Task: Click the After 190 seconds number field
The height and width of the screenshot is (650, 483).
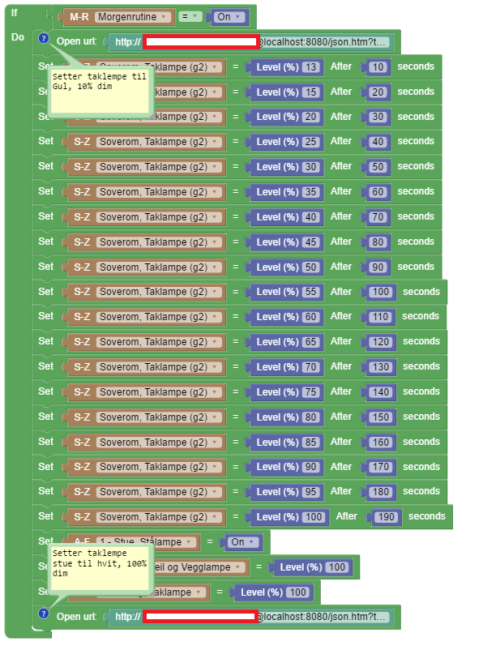Action: (386, 517)
